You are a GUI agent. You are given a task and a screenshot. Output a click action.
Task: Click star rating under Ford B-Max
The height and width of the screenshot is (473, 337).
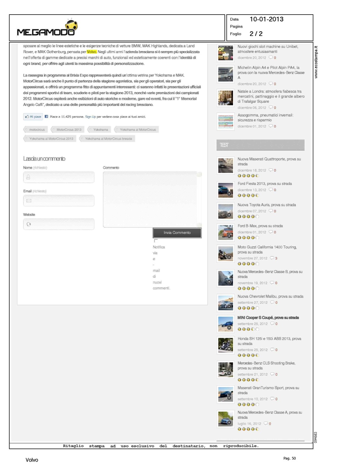pos(248,238)
